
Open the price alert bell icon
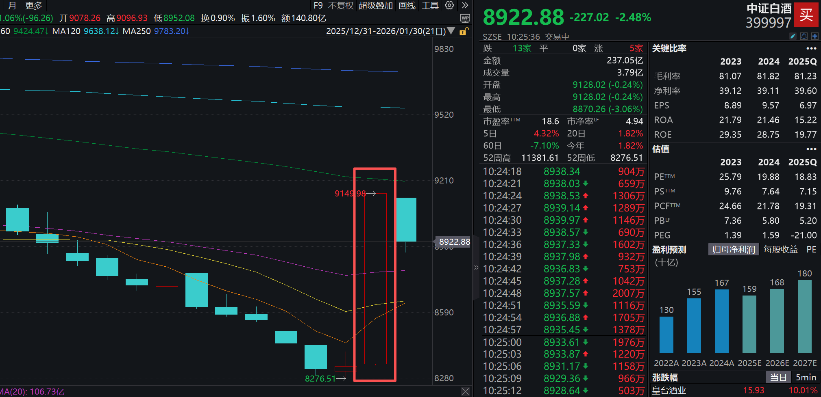[804, 36]
